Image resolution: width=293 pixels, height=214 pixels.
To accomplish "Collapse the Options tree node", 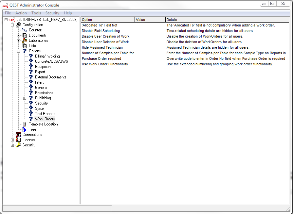I will click(x=19, y=51).
